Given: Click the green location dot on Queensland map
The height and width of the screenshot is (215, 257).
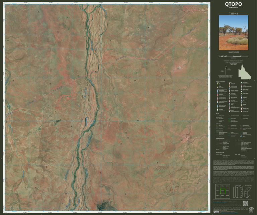Looking at the screenshot, I should click(x=241, y=73).
